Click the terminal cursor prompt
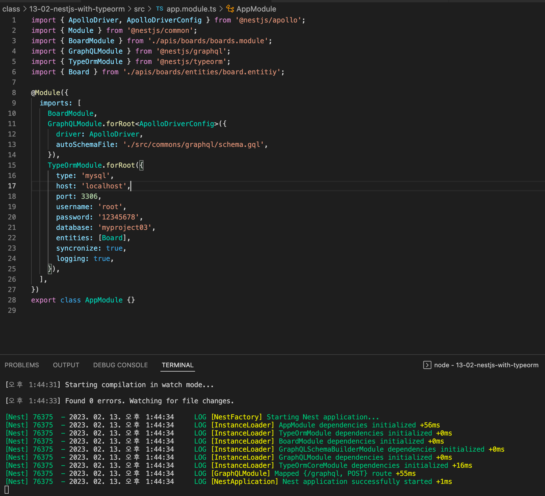 click(x=7, y=490)
